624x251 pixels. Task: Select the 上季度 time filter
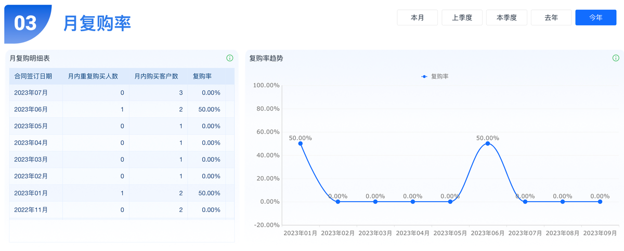tap(462, 18)
